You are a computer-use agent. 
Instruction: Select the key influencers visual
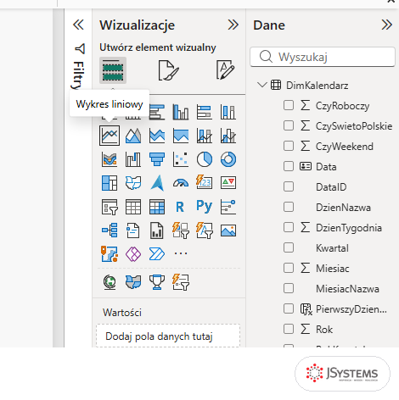coord(228,207)
